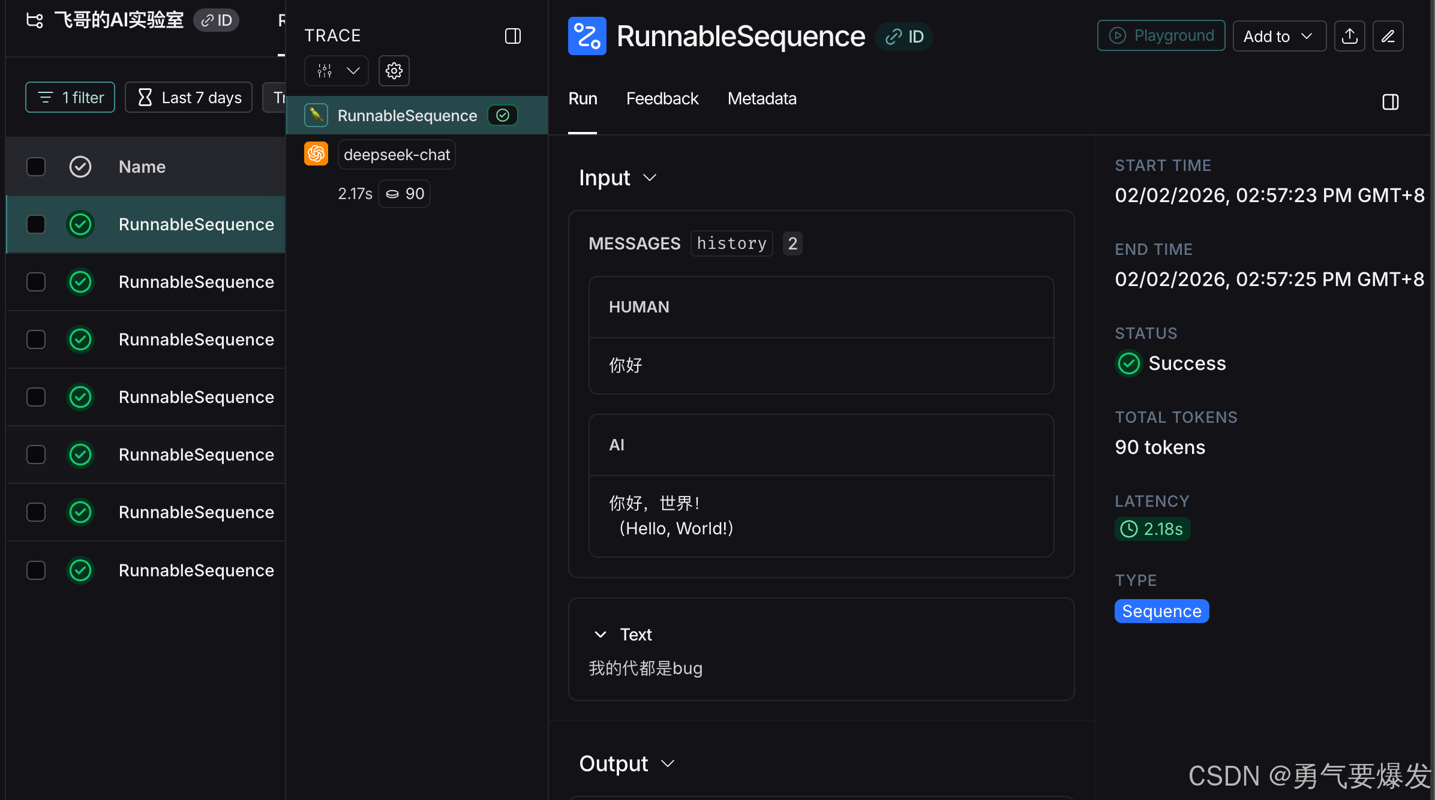
Task: Collapse the Output section chevron
Action: click(668, 763)
